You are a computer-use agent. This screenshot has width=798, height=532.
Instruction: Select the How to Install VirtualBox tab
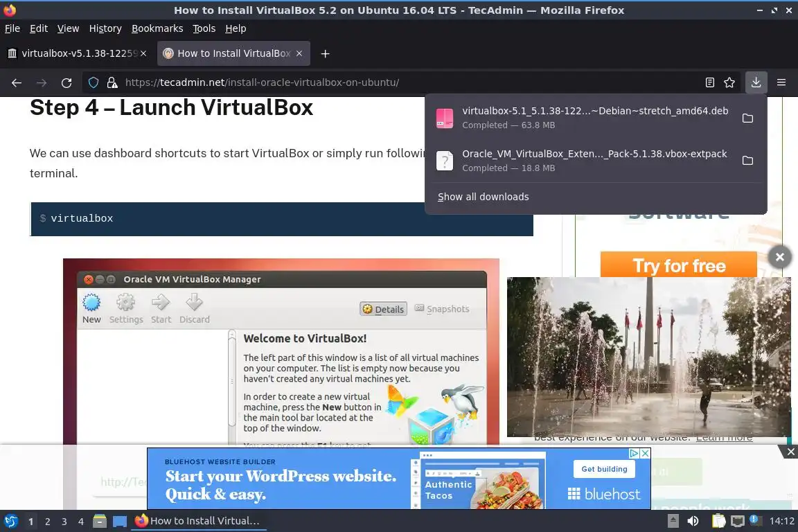[233, 53]
